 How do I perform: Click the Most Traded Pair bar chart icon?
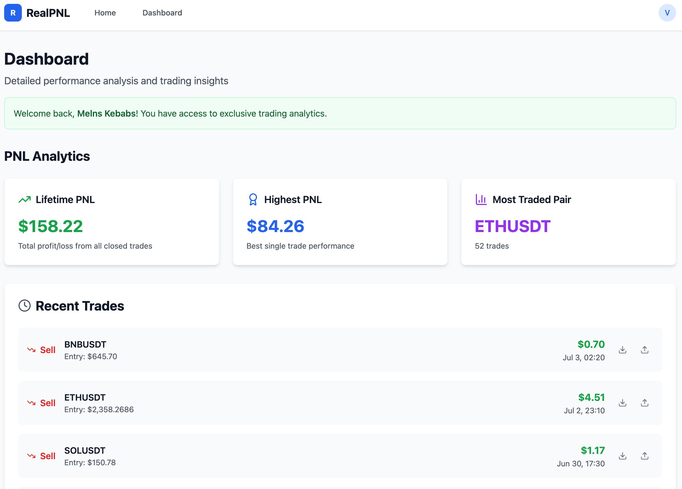481,199
